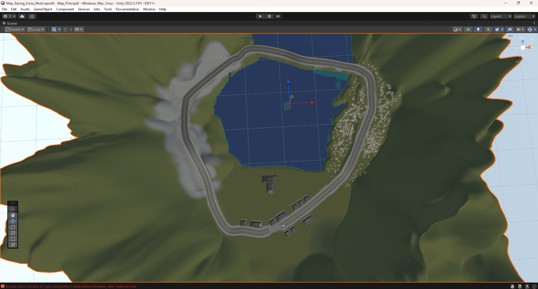This screenshot has height=289, width=538.
Task: Expand grid visibility settings arrow
Action: [x=59, y=29]
